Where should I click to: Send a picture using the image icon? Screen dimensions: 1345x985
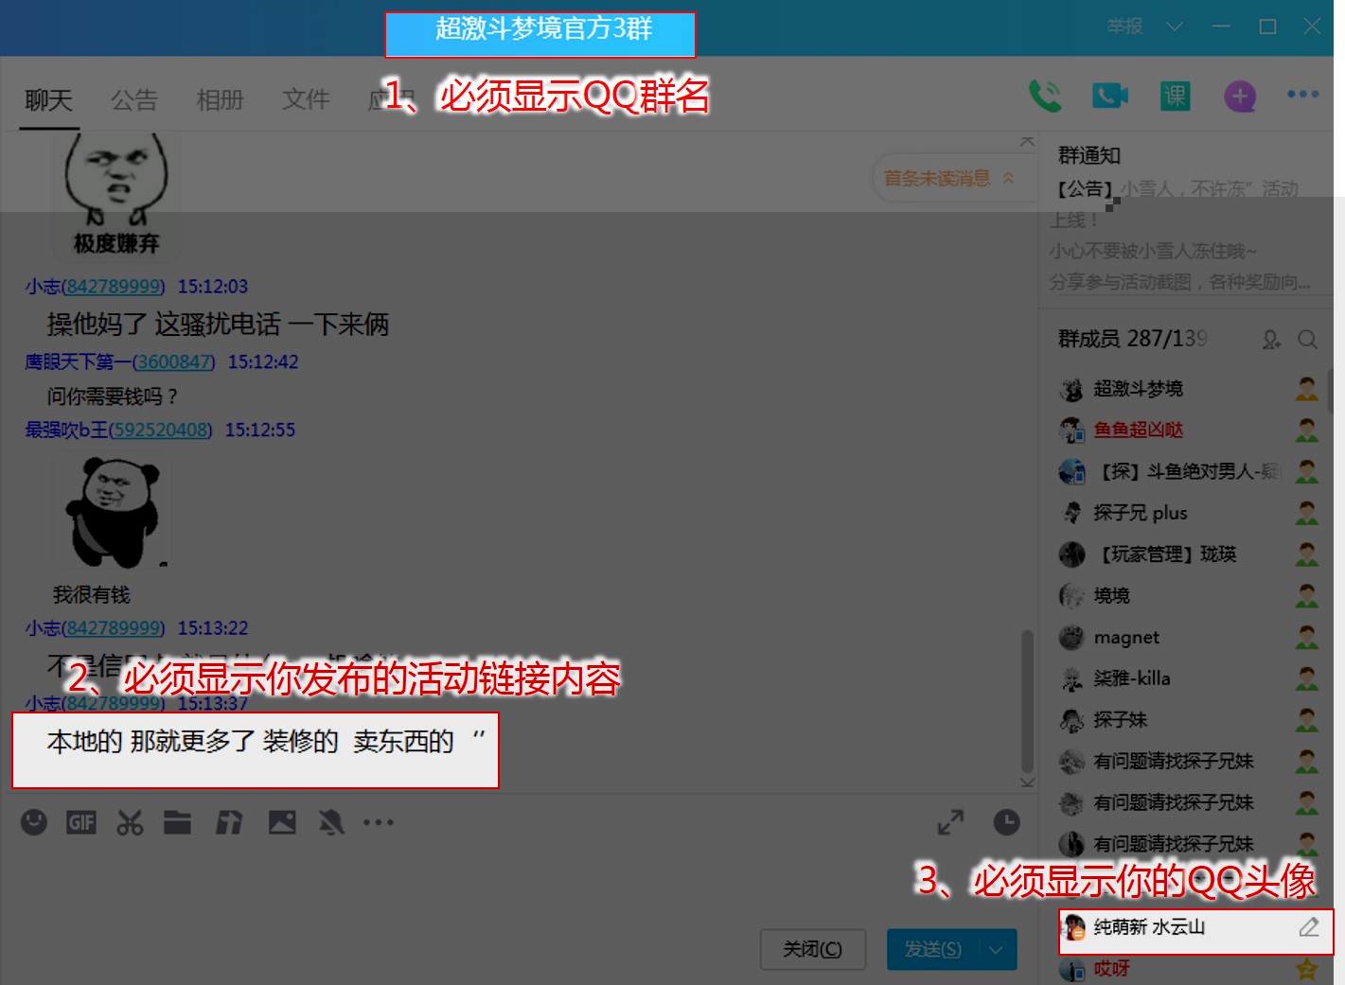click(282, 822)
